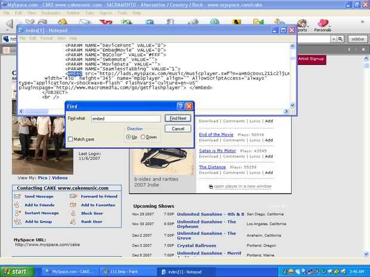370x277 pixels.
Task: Open Notepad's Format menu
Action: click(x=47, y=38)
